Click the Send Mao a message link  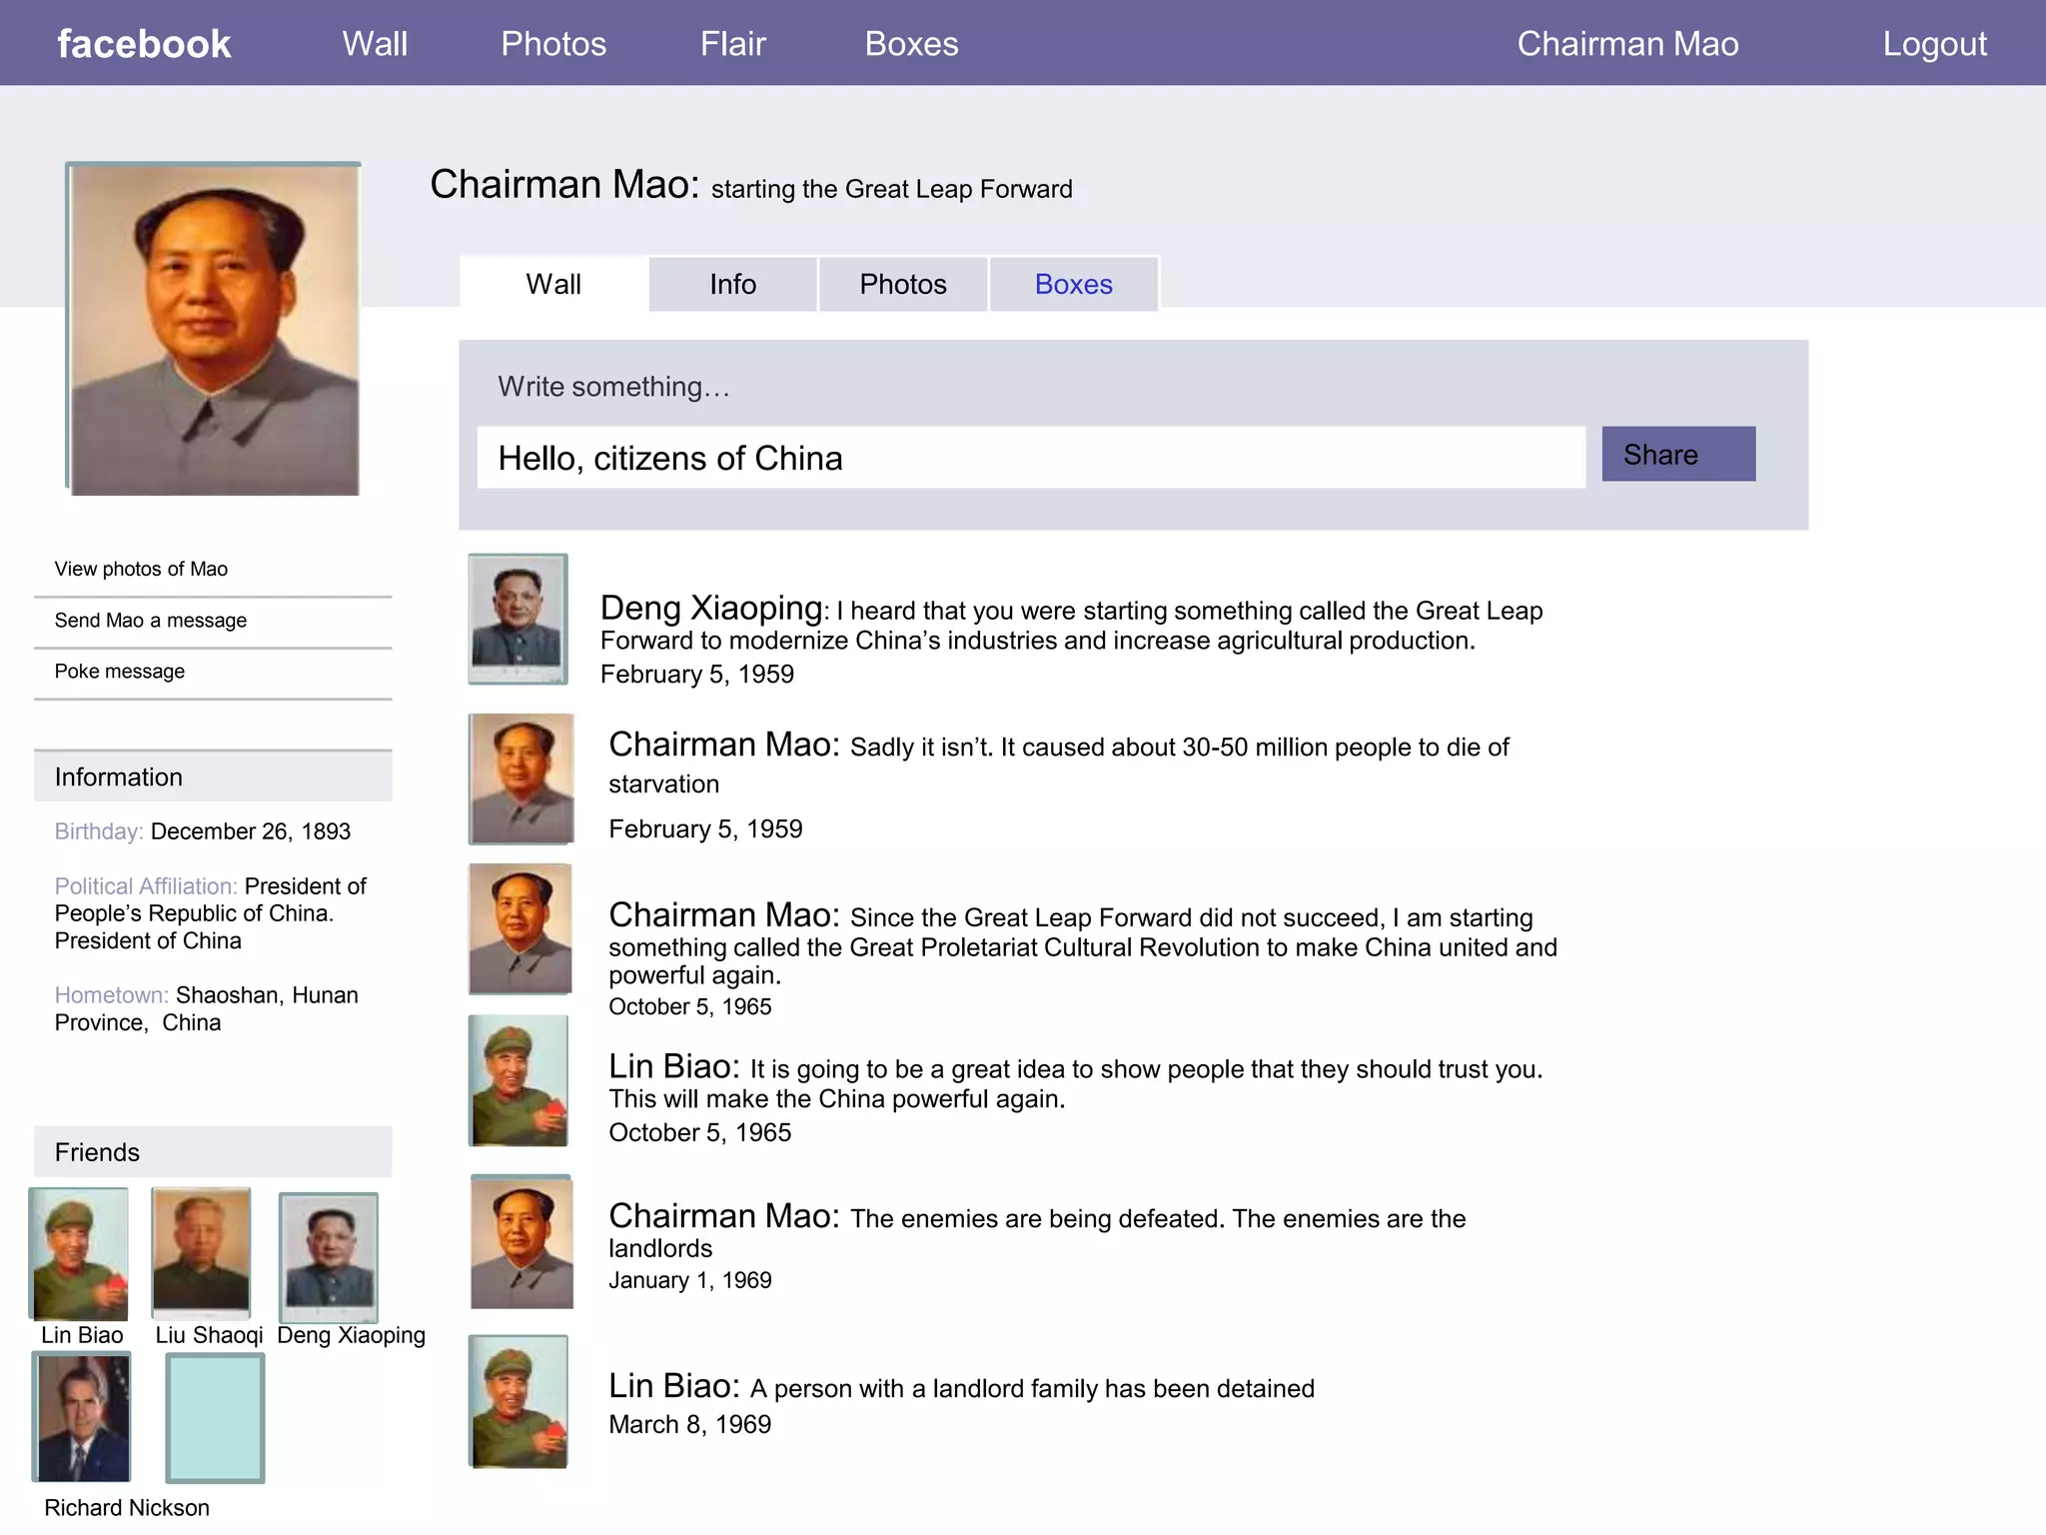point(151,621)
